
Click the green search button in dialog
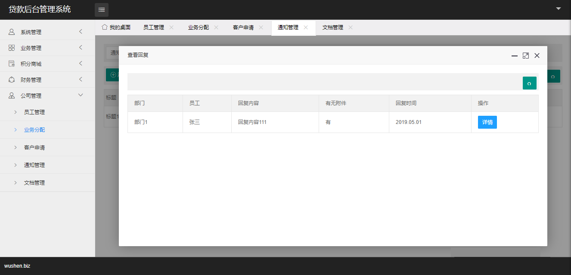[x=529, y=83]
